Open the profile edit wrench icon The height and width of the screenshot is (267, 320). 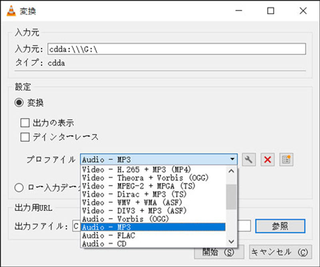(x=250, y=160)
